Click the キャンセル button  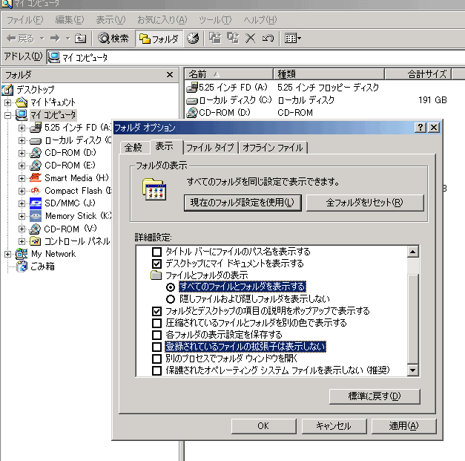pyautogui.click(x=334, y=426)
